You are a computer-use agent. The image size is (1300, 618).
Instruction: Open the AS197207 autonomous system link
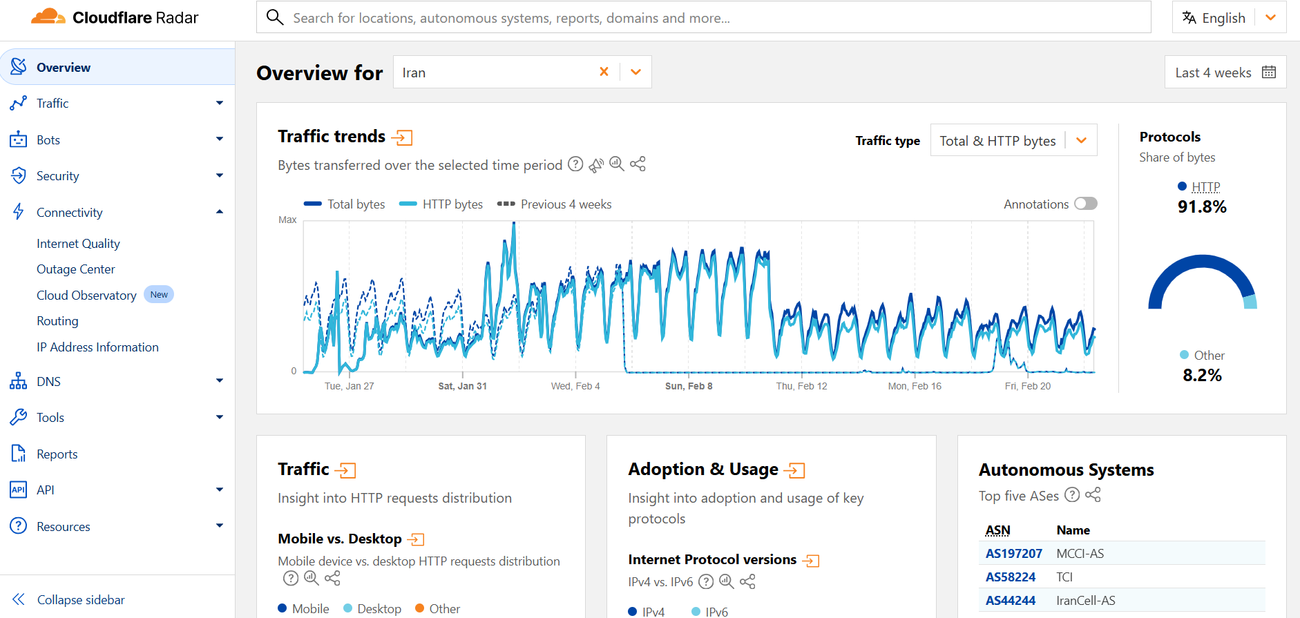tap(1013, 553)
